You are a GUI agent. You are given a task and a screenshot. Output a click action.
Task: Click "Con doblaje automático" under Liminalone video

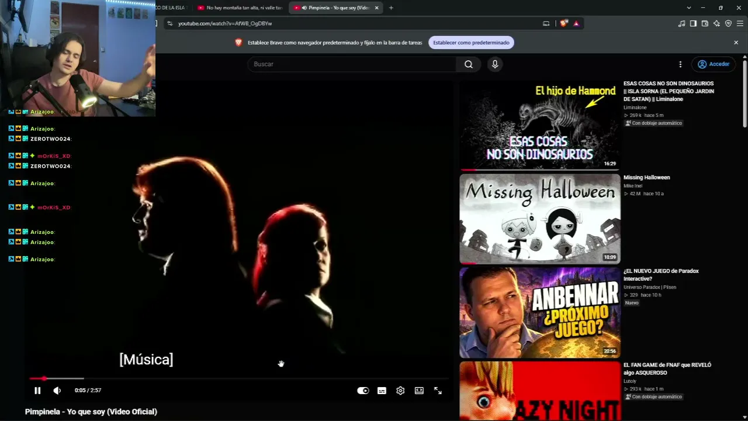click(653, 123)
